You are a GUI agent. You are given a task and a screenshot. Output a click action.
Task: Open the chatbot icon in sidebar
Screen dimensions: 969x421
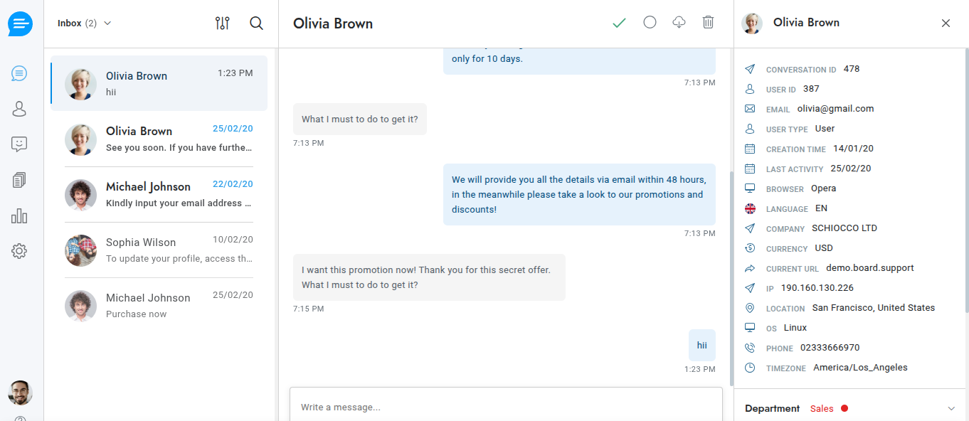click(20, 144)
